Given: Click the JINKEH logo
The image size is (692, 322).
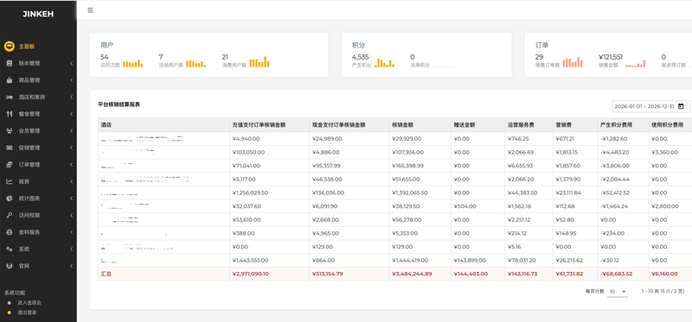Looking at the screenshot, I should [x=38, y=14].
